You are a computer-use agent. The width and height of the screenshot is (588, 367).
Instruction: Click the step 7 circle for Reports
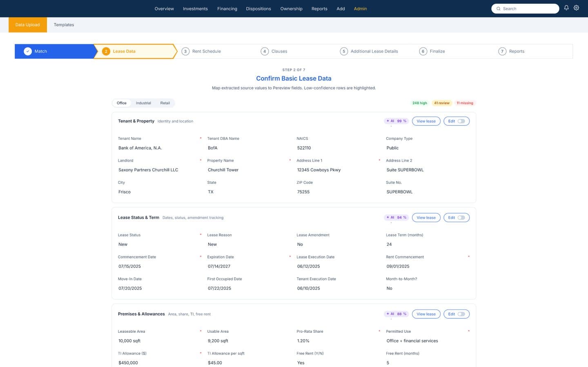point(502,51)
